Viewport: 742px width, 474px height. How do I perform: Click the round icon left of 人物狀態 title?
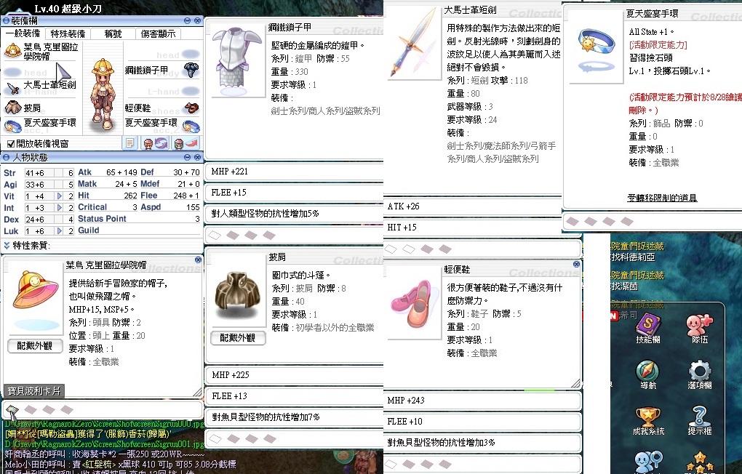click(6, 157)
